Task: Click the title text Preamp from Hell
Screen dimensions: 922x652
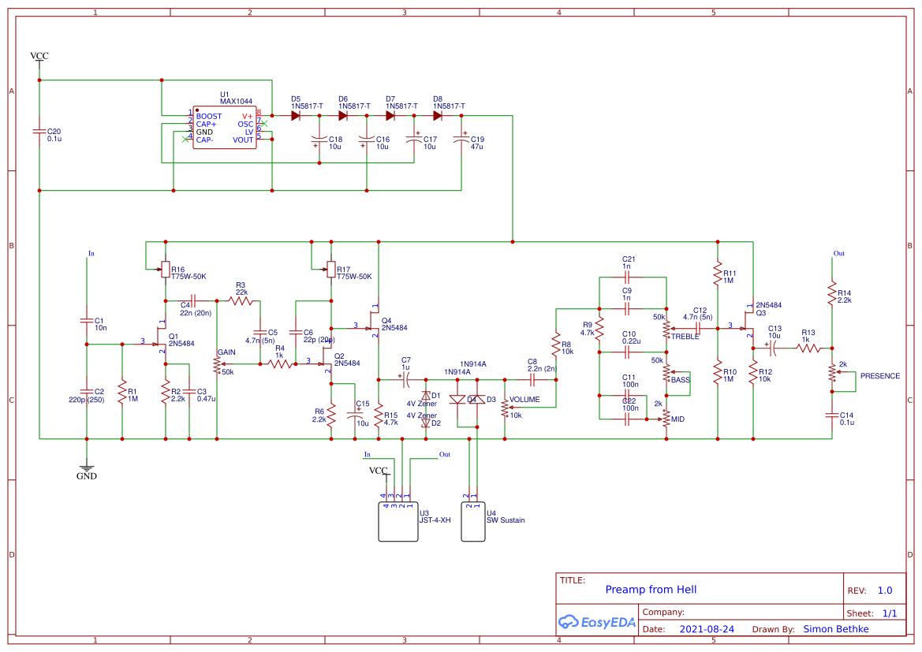Action: 651,589
